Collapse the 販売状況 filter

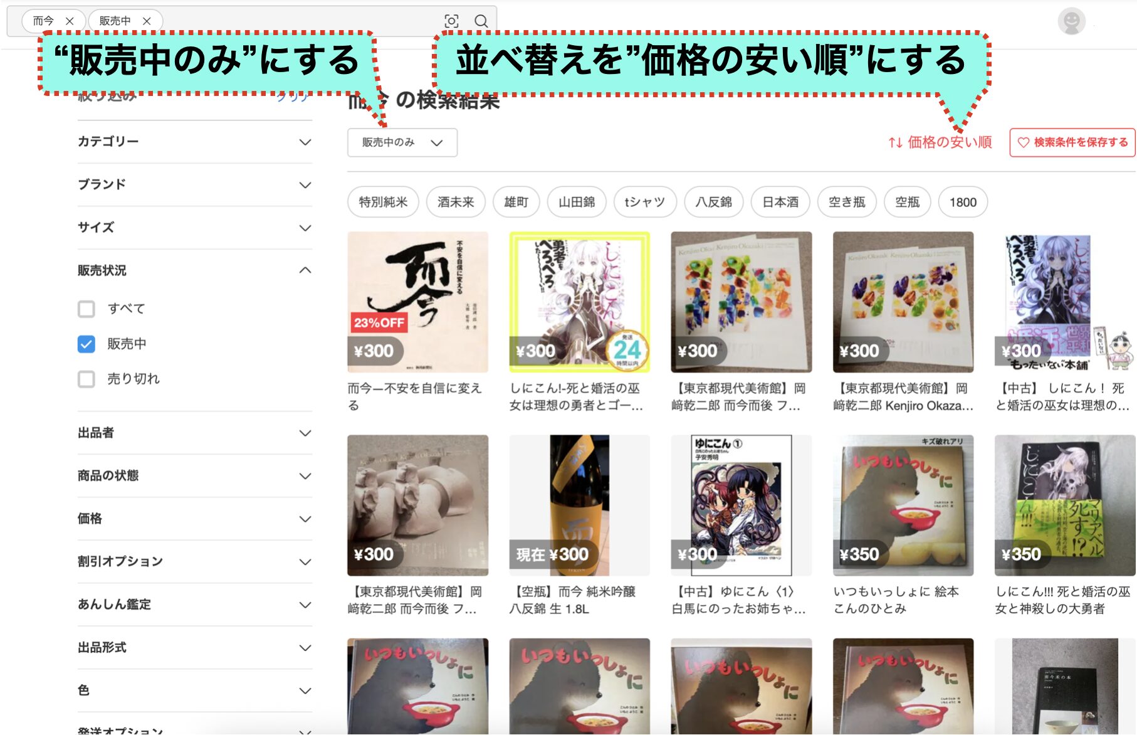point(194,270)
